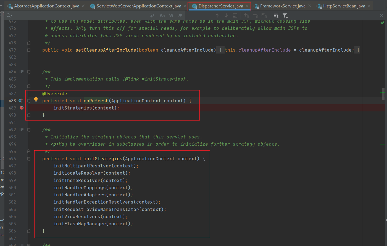Click initHandlerMappings(context) call
The image size is (387, 246).
(x=92, y=188)
